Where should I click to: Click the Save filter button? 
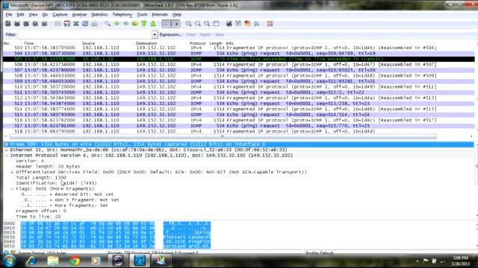pos(219,35)
